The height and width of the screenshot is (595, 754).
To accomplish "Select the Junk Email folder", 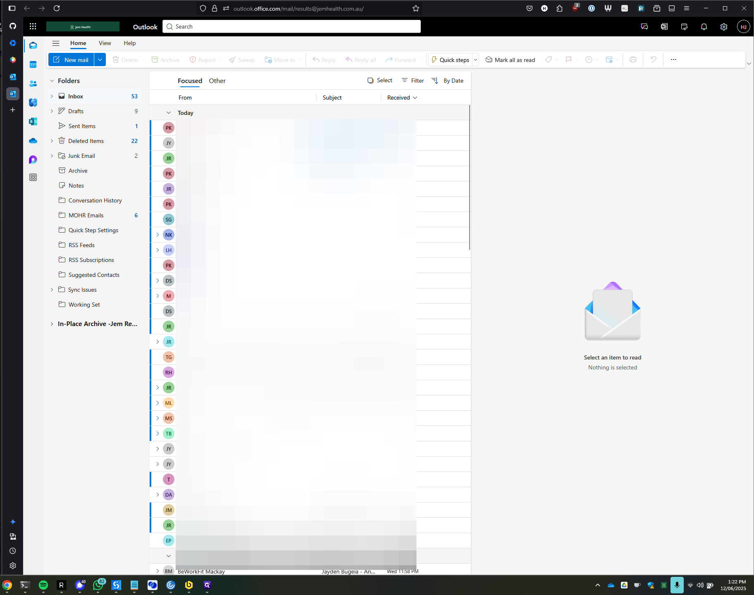I will coord(94,156).
